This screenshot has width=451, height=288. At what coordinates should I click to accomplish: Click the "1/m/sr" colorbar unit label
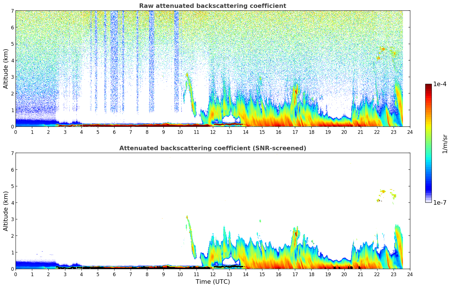coord(445,144)
